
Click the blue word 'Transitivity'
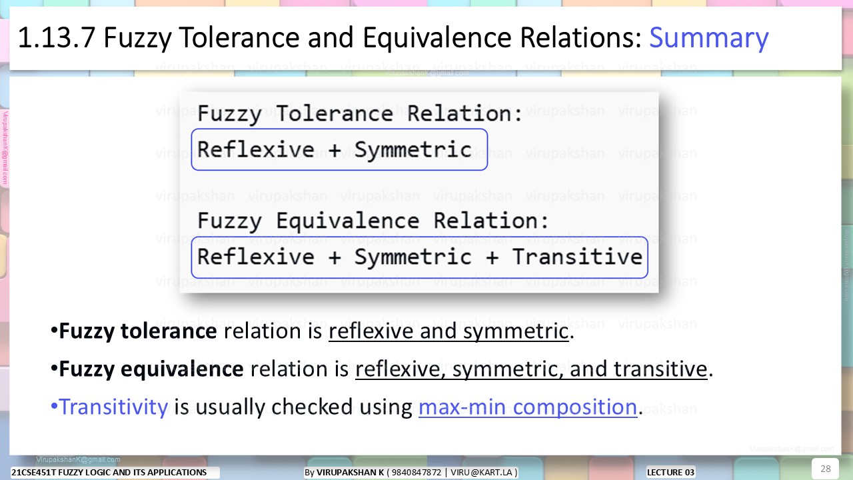pyautogui.click(x=113, y=407)
